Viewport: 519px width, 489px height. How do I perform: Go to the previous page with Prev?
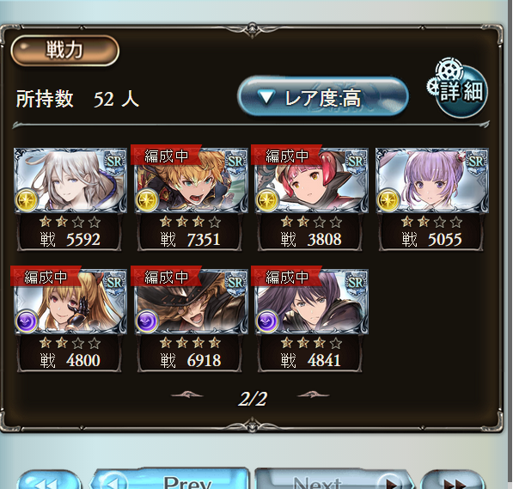(x=169, y=479)
